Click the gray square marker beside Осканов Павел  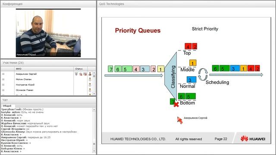(3, 90)
